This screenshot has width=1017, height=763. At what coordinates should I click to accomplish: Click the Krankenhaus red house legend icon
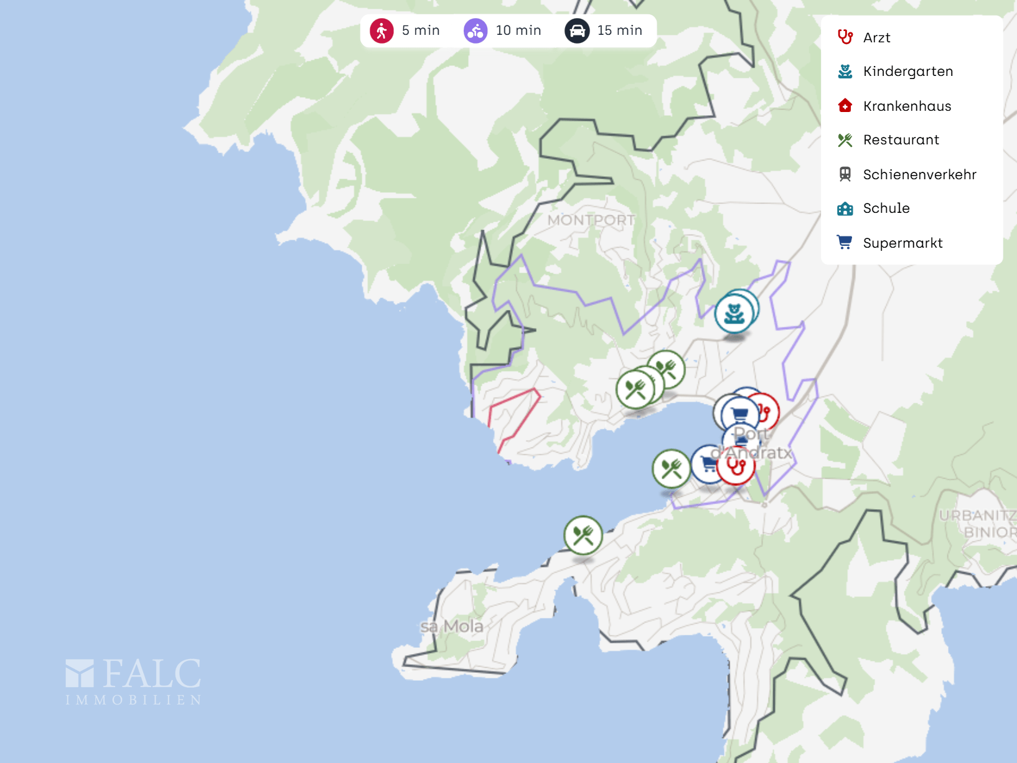(x=845, y=106)
